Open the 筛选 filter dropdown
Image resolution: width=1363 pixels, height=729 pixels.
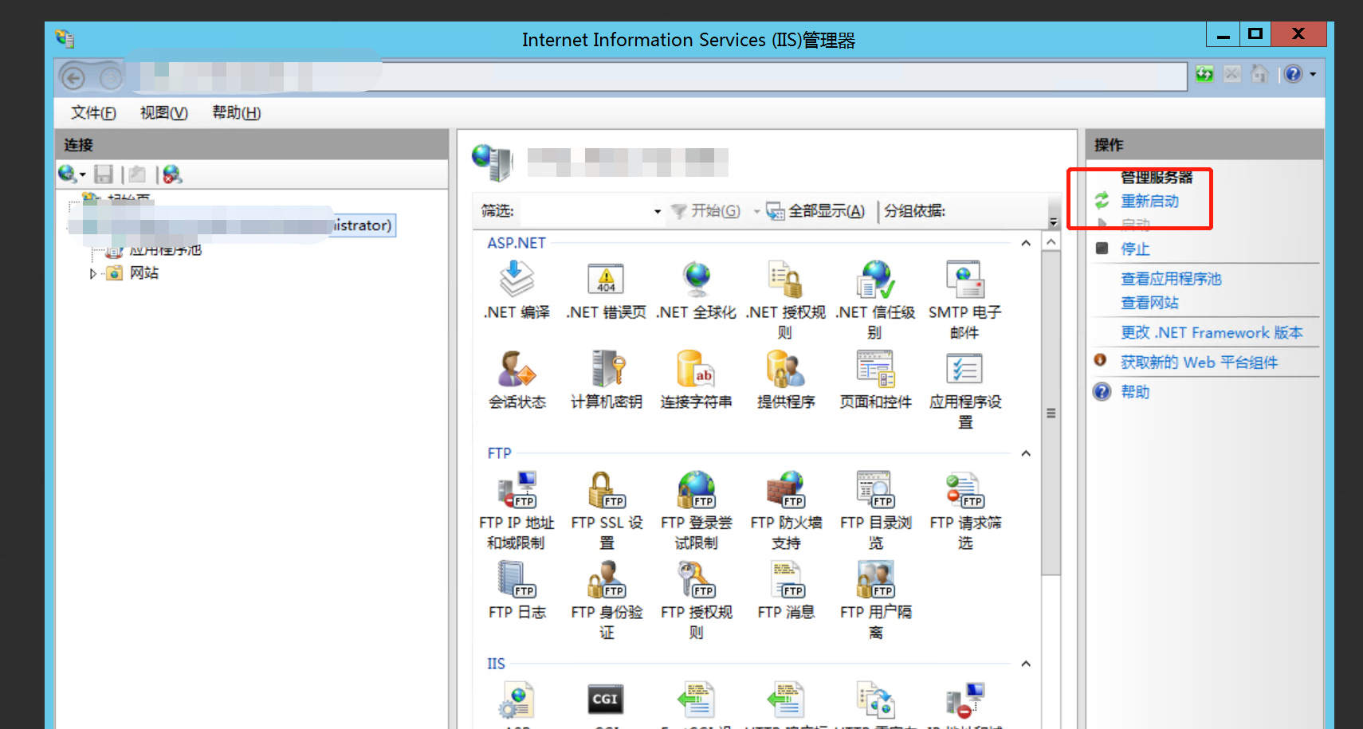pos(658,211)
